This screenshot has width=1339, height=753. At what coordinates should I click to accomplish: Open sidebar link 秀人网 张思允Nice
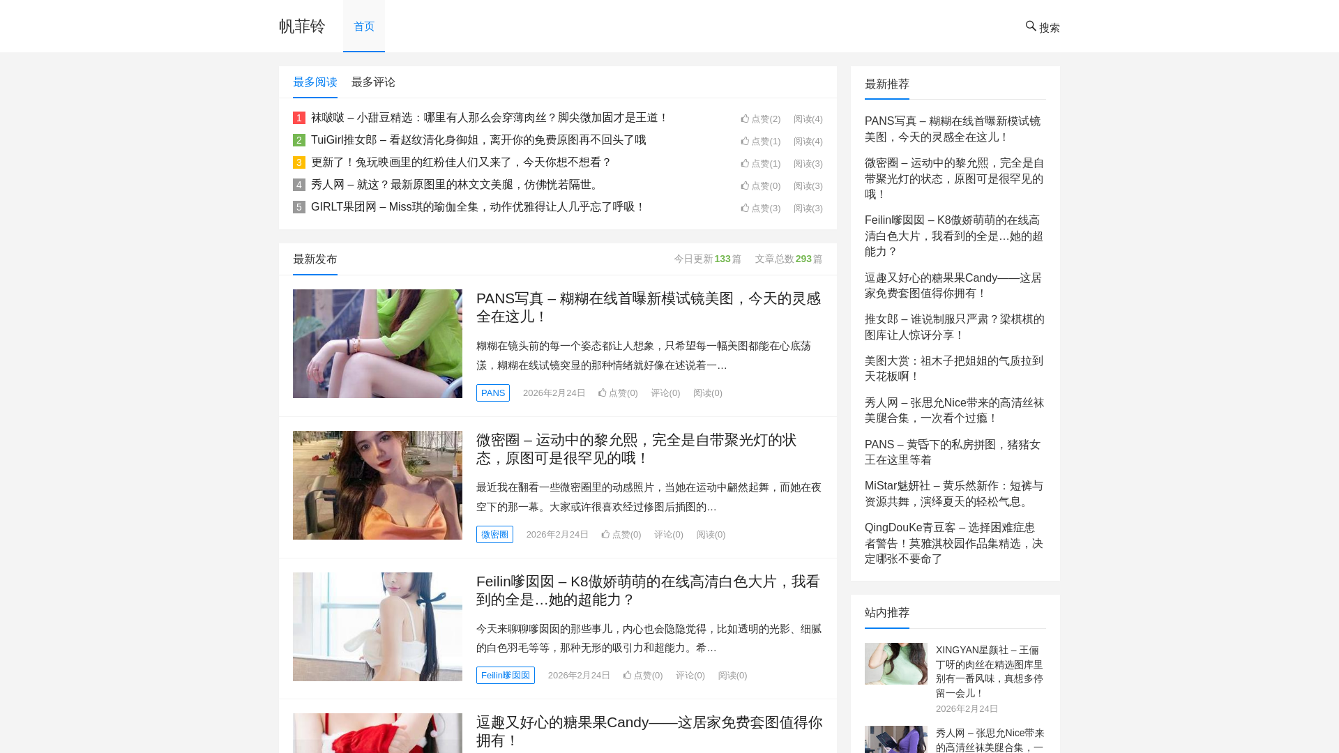coord(955,411)
